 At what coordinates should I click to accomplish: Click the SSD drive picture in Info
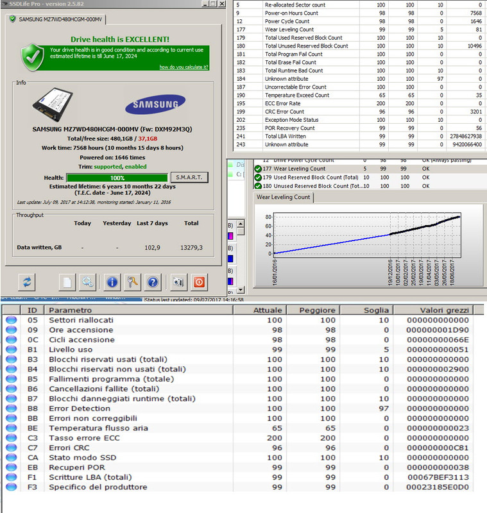pyautogui.click(x=53, y=104)
